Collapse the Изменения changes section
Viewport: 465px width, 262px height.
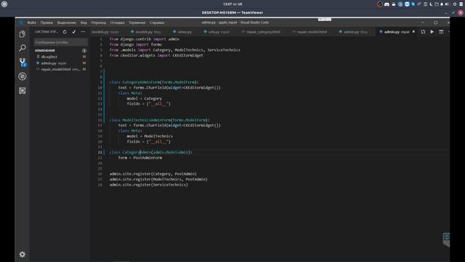[45, 50]
